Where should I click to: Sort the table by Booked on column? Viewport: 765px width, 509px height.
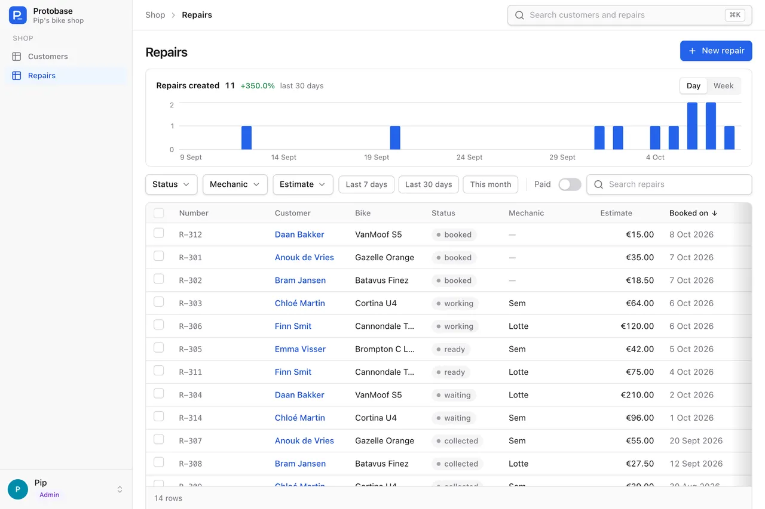pyautogui.click(x=693, y=213)
